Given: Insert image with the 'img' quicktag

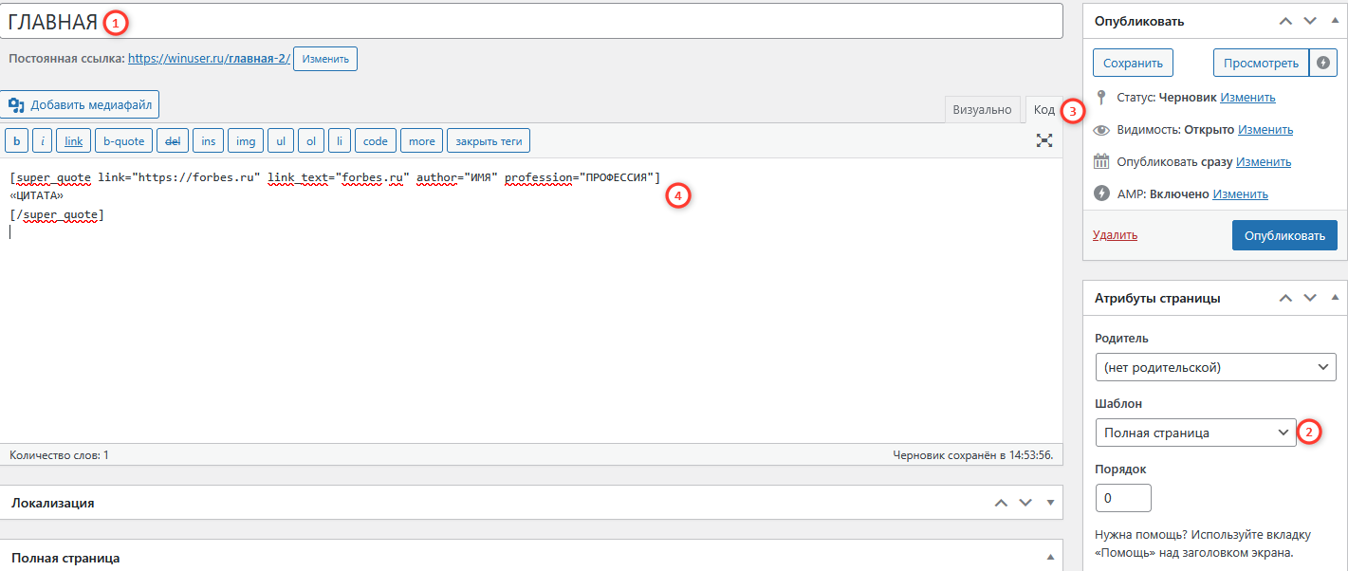Looking at the screenshot, I should pyautogui.click(x=246, y=141).
